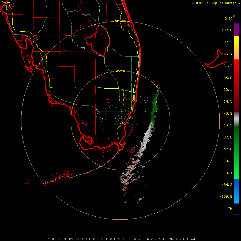Select the 107.8 legend value
The height and width of the screenshot is (241, 241).
[x=227, y=30]
